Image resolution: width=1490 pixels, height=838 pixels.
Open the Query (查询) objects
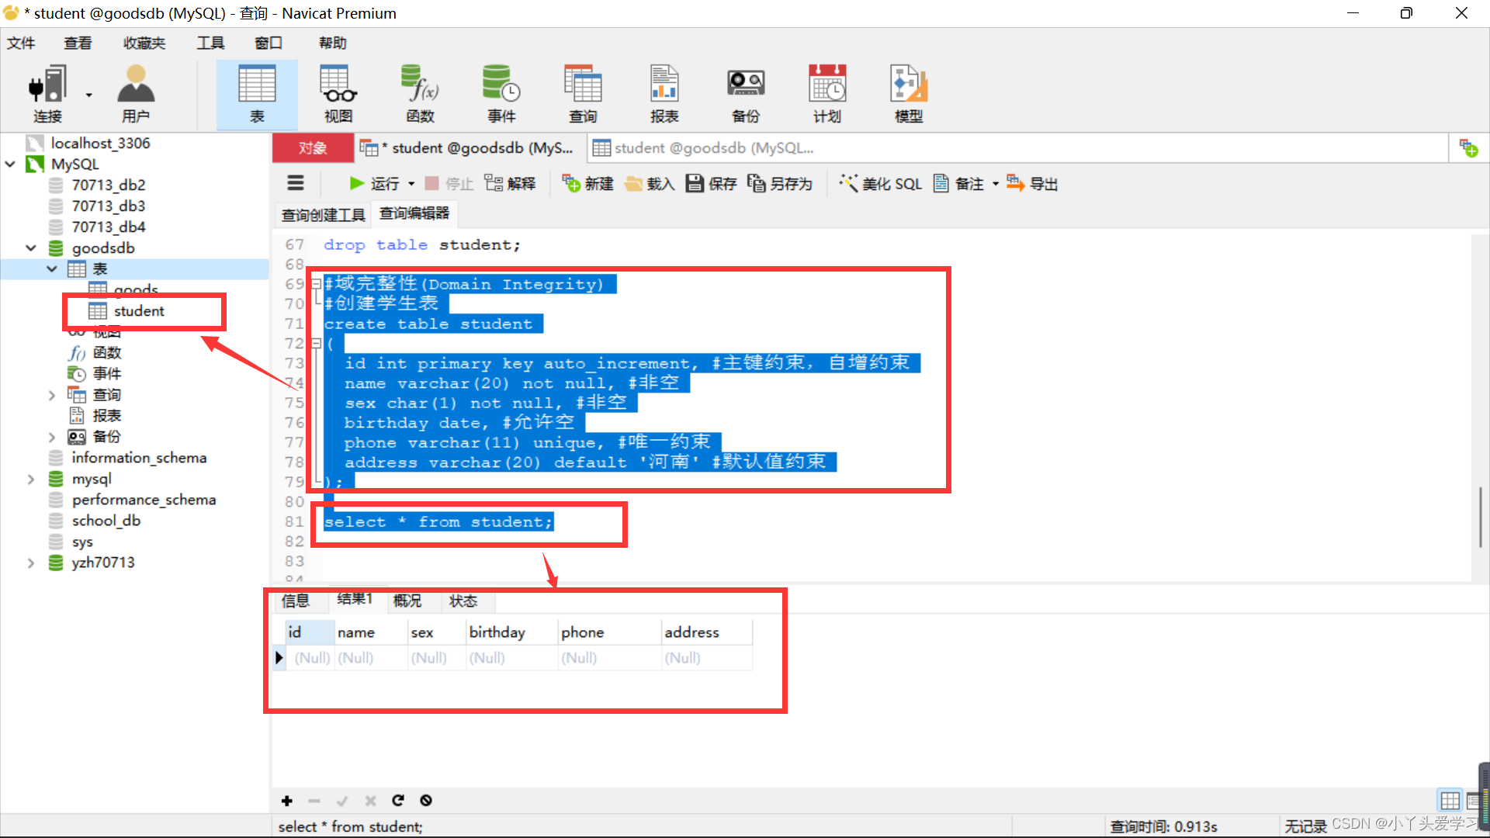click(x=583, y=95)
